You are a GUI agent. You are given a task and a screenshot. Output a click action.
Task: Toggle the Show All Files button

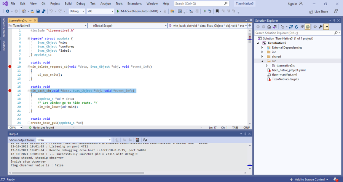[x=308, y=27]
